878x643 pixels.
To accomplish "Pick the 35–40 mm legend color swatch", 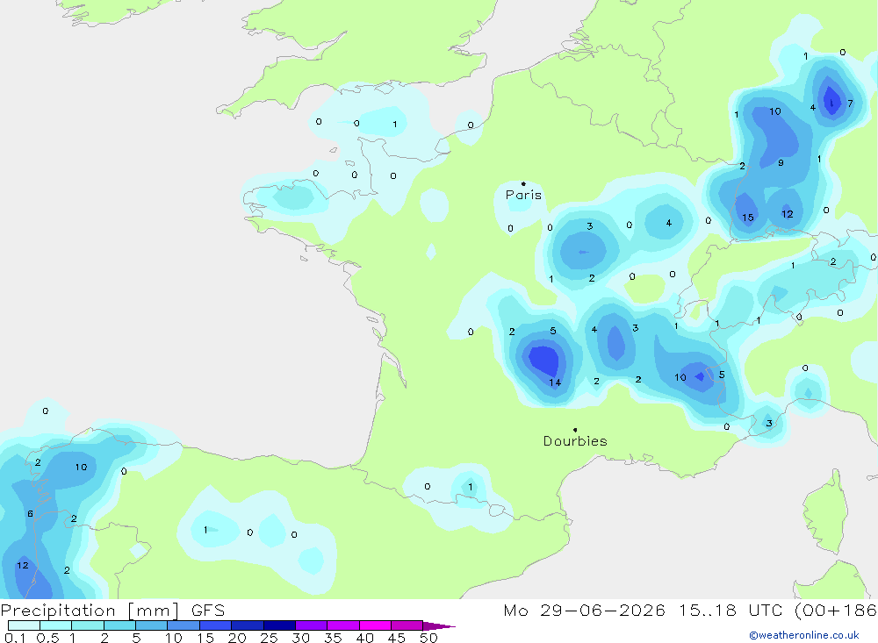I will click(x=342, y=625).
